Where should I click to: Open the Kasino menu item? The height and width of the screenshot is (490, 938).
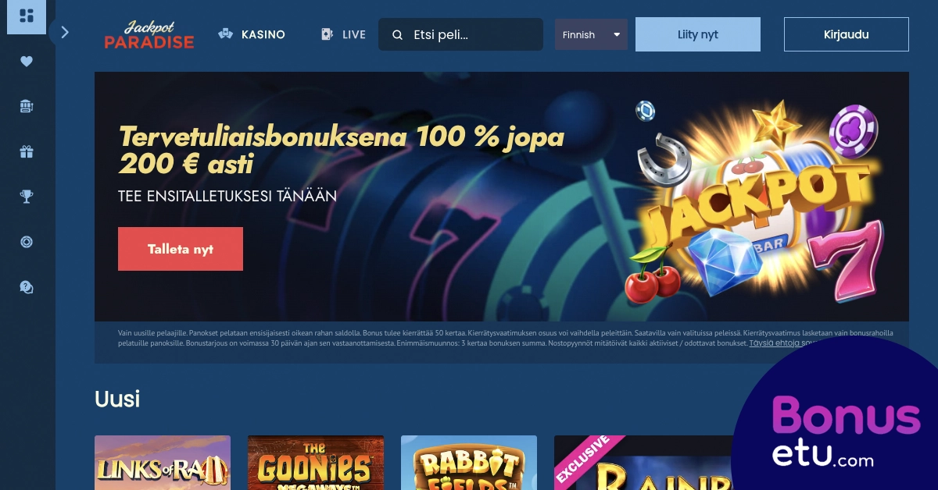tap(252, 34)
